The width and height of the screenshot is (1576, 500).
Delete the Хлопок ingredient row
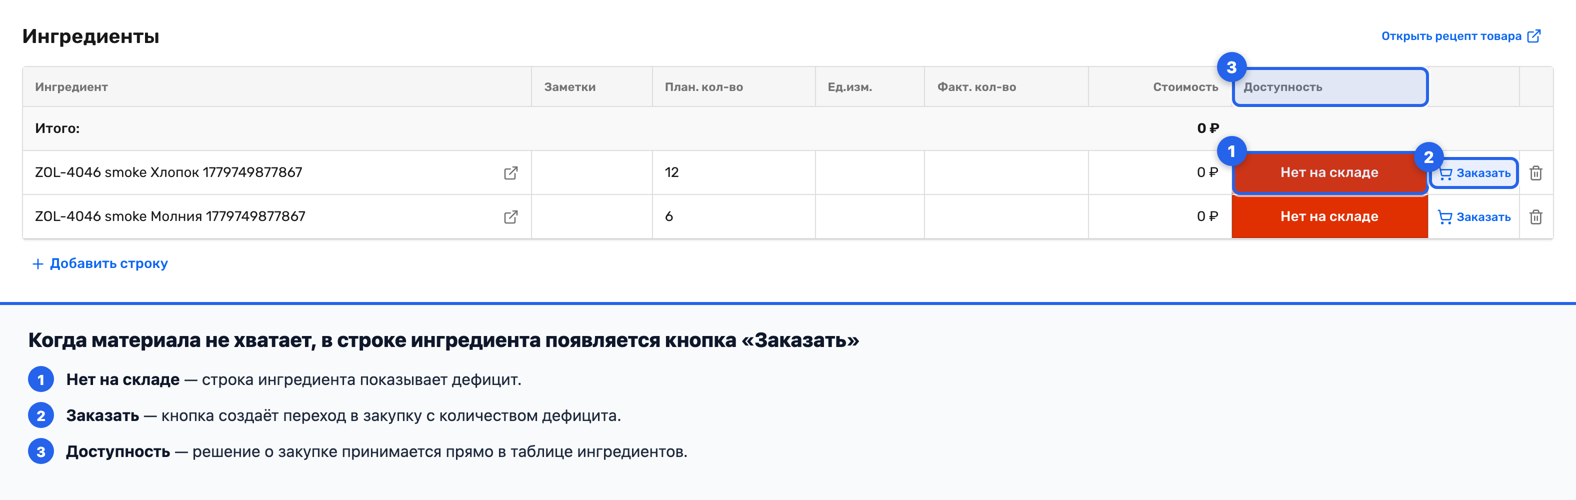point(1535,173)
